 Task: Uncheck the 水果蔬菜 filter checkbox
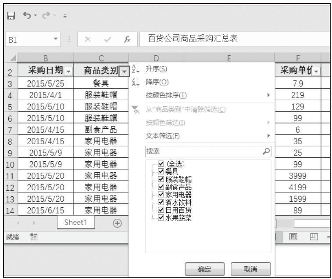161,217
